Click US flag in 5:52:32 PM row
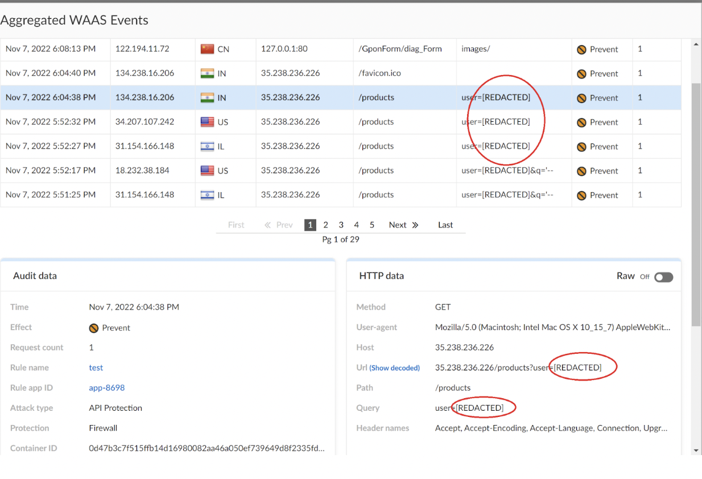This screenshot has height=479, width=702. coord(207,122)
